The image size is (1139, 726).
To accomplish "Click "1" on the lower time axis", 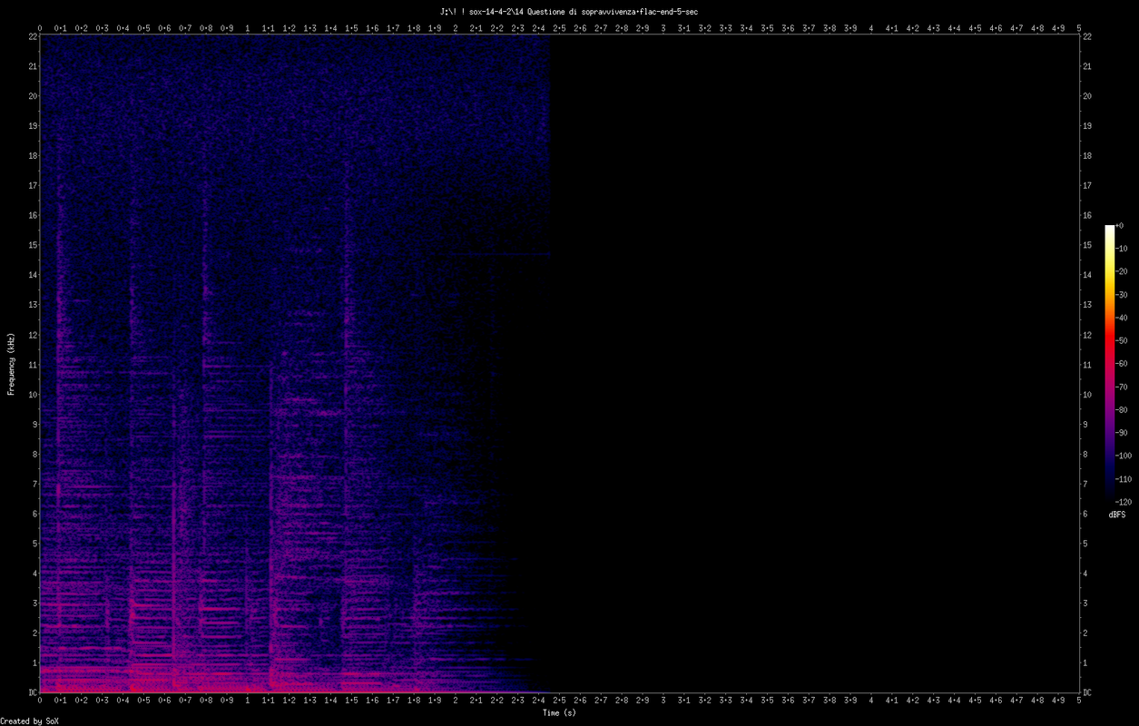I will click(248, 701).
